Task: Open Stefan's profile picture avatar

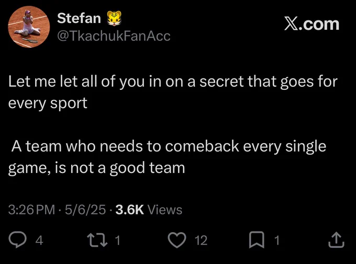Action: 29,27
